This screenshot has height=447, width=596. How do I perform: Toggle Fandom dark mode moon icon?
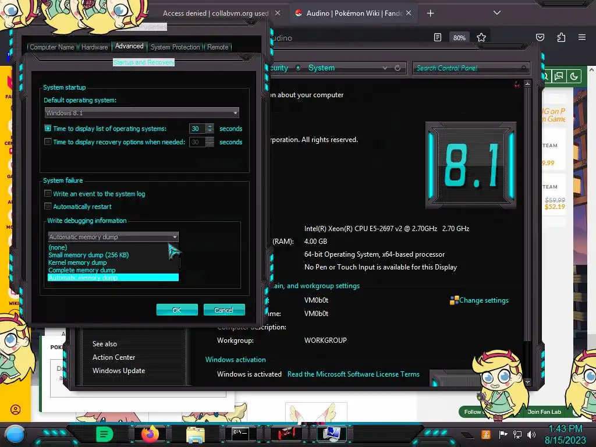(574, 76)
